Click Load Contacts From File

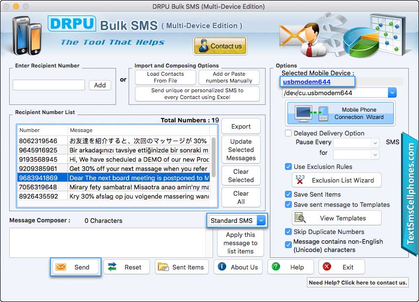point(166,77)
